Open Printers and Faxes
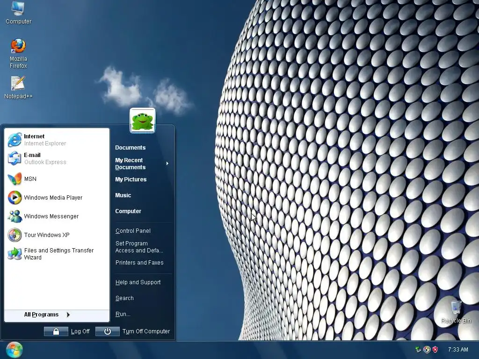The image size is (479, 359). (139, 263)
